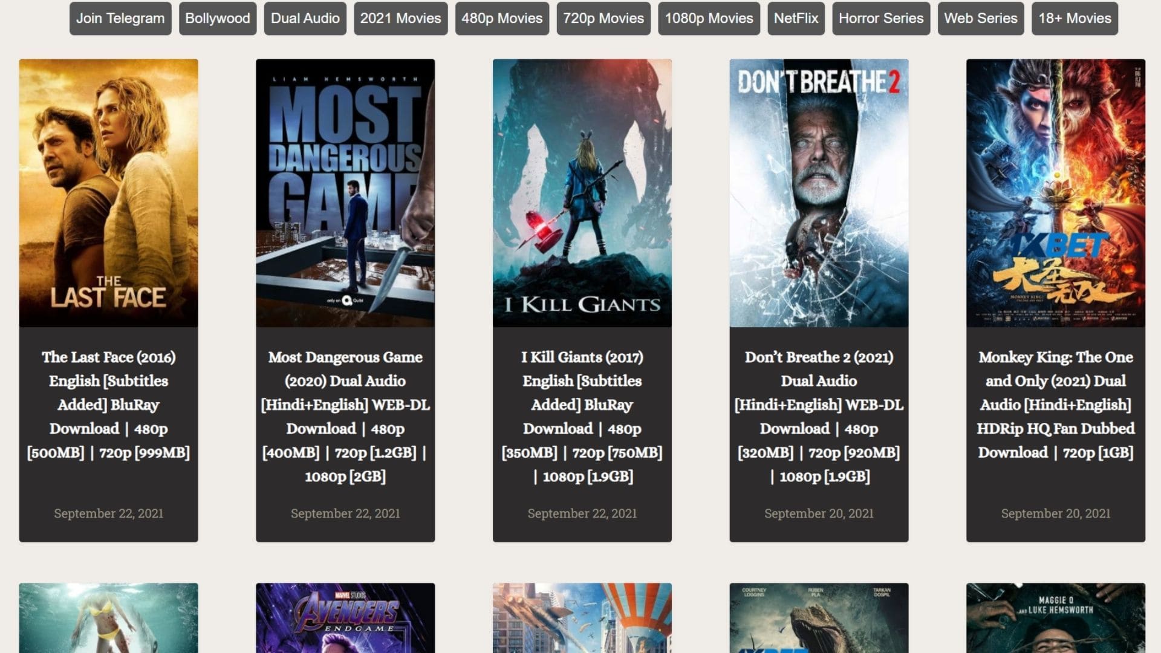Click The Last Face movie poster
Image resolution: width=1161 pixels, height=653 pixels.
pos(109,193)
